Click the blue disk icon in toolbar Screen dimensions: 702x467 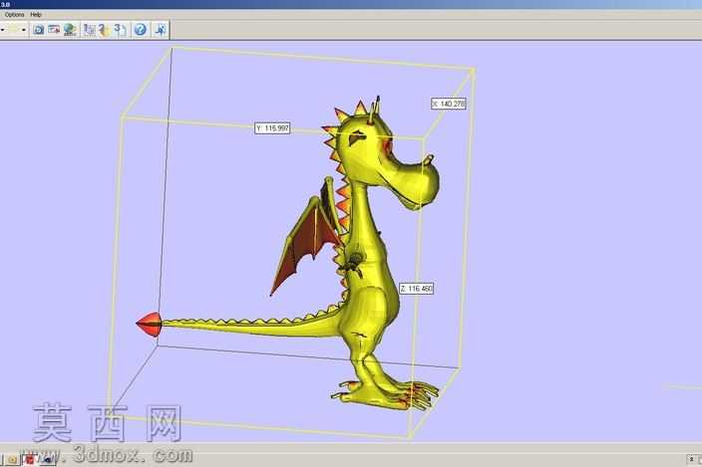(x=39, y=30)
